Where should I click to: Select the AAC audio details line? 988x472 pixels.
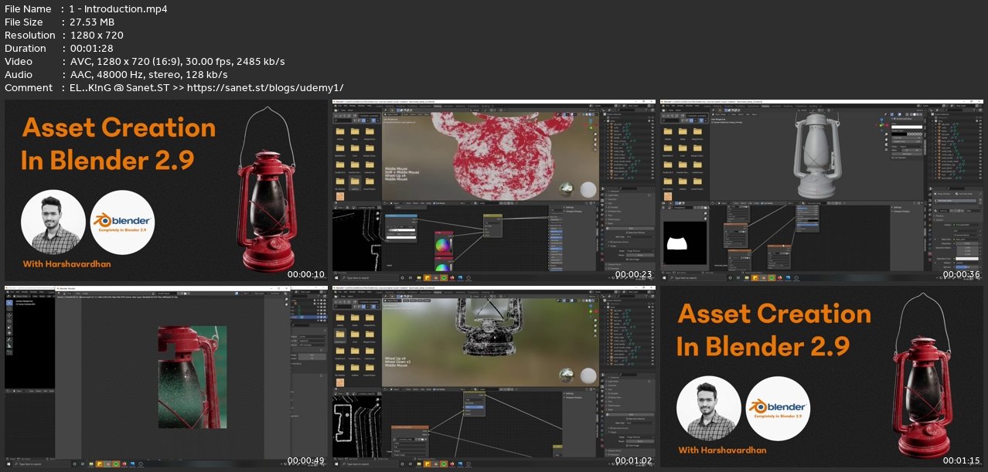tap(148, 75)
